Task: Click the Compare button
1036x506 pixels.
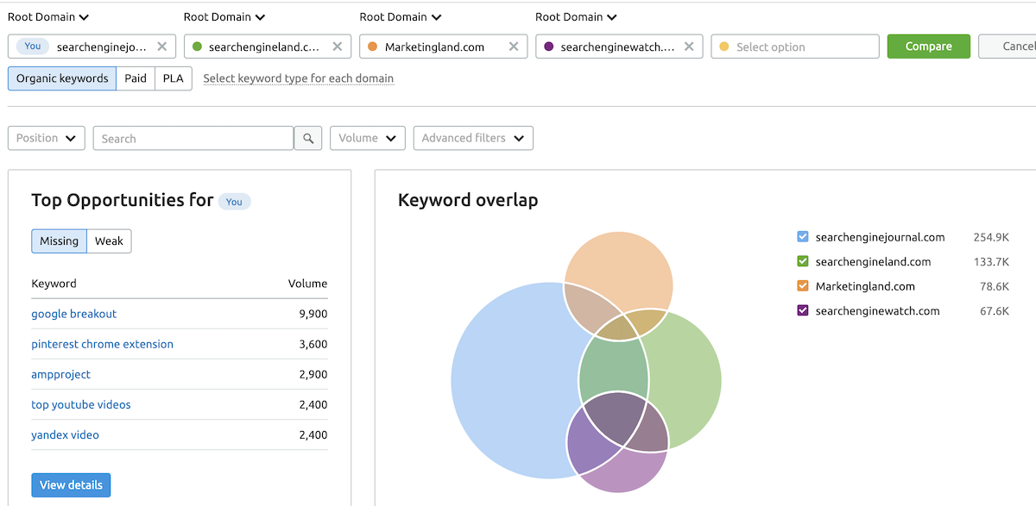Action: (928, 46)
